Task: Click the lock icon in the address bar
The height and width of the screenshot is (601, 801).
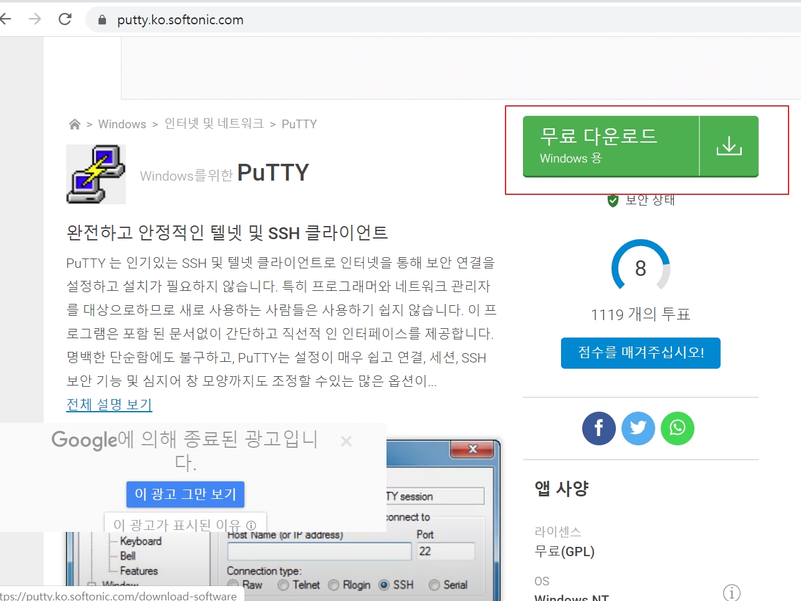Action: pyautogui.click(x=102, y=20)
